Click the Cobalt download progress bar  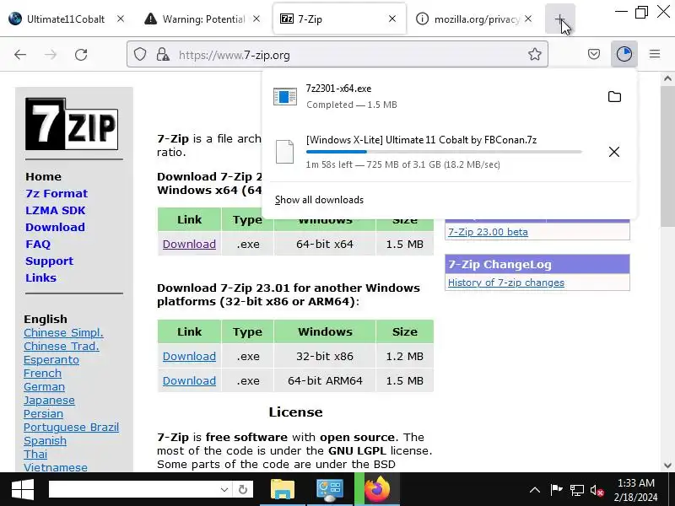click(x=444, y=152)
